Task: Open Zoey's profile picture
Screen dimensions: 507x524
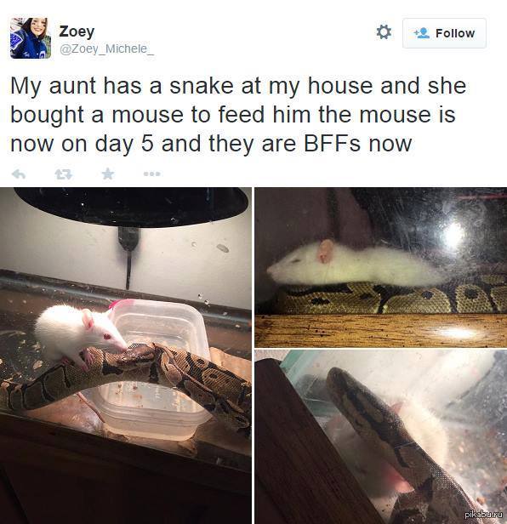Action: [31, 38]
